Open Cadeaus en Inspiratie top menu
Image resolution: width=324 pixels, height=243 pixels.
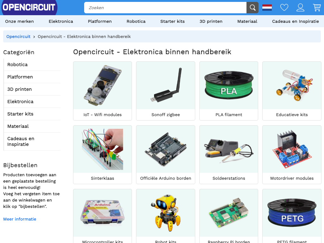click(296, 21)
